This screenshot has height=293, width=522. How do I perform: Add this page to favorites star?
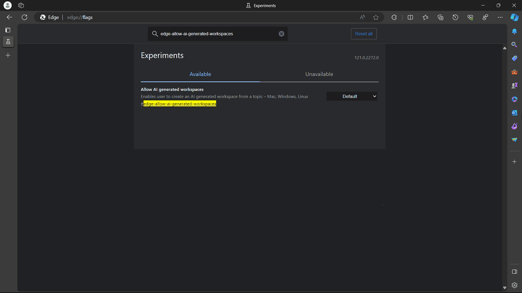pyautogui.click(x=376, y=17)
